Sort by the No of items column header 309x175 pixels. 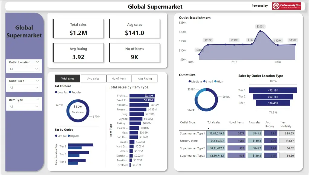pos(236,122)
